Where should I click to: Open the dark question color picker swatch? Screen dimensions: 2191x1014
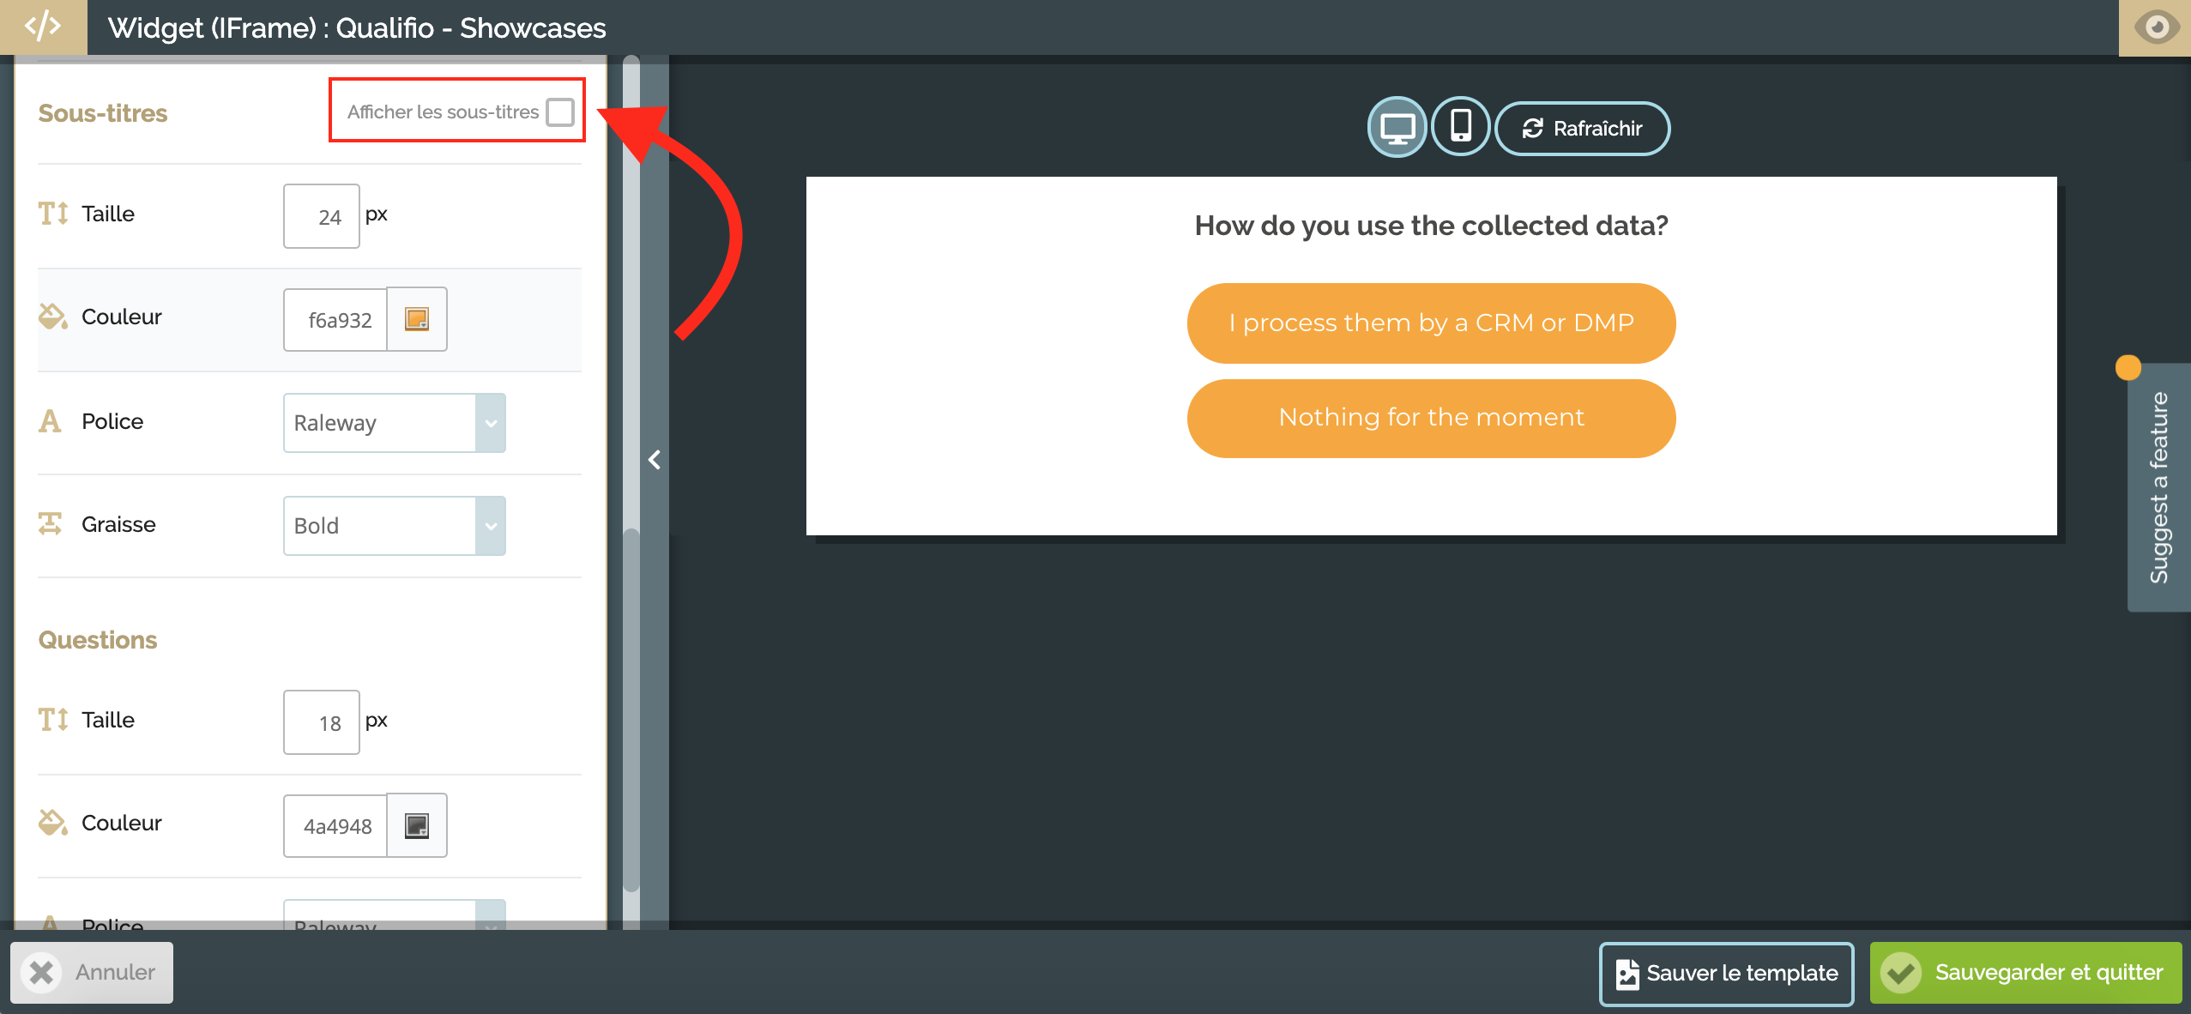click(417, 825)
